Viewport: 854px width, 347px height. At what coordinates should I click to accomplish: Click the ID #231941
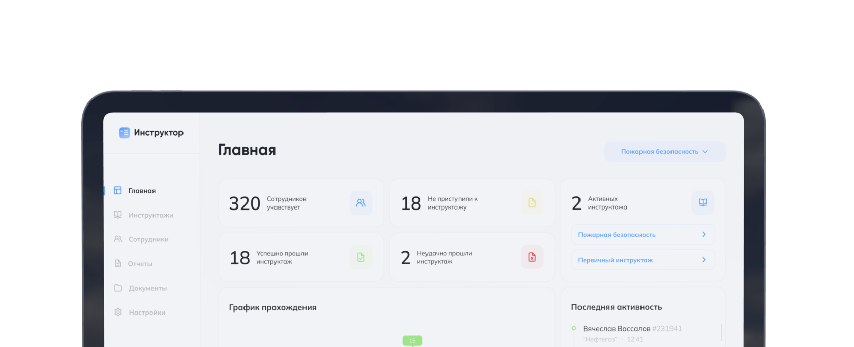pyautogui.click(x=667, y=329)
